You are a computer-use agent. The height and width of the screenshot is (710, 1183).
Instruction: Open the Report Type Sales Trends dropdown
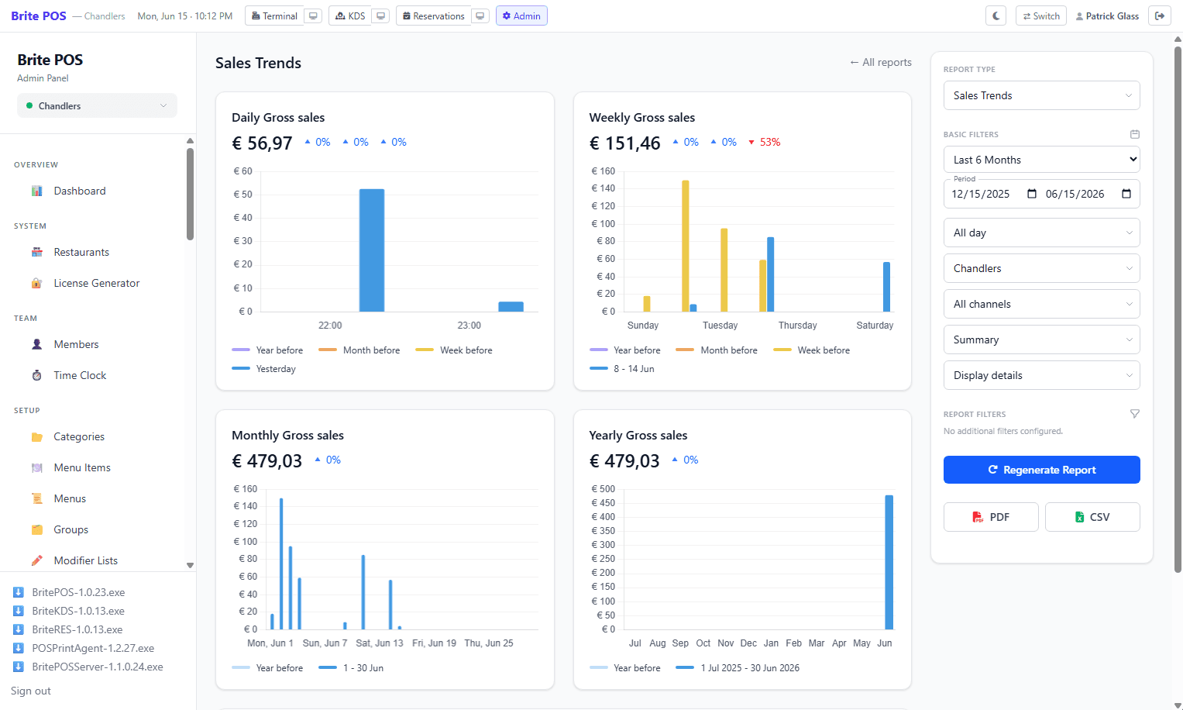(x=1042, y=95)
